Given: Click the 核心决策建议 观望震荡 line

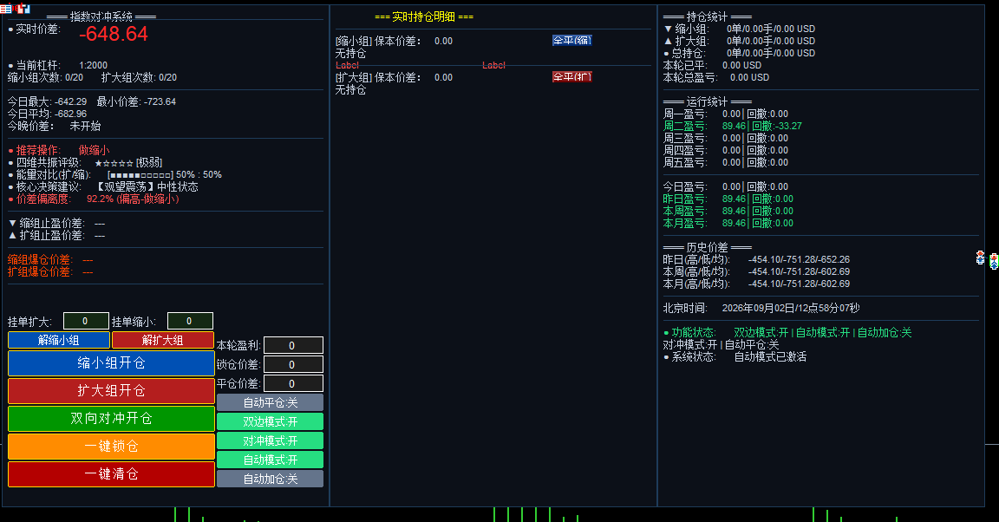Looking at the screenshot, I should coord(103,186).
